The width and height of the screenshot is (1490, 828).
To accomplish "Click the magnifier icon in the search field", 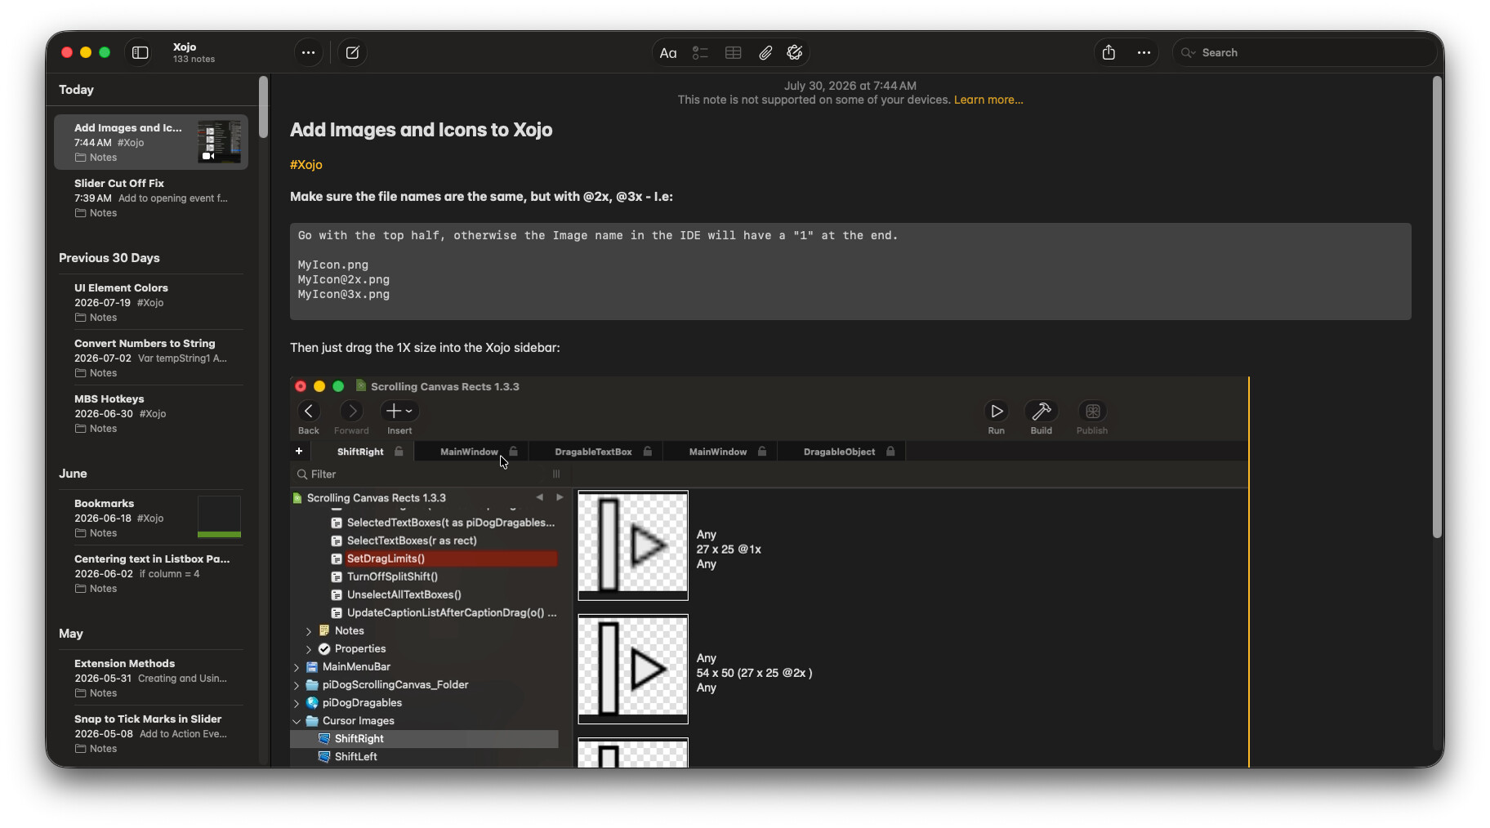I will pyautogui.click(x=1188, y=52).
